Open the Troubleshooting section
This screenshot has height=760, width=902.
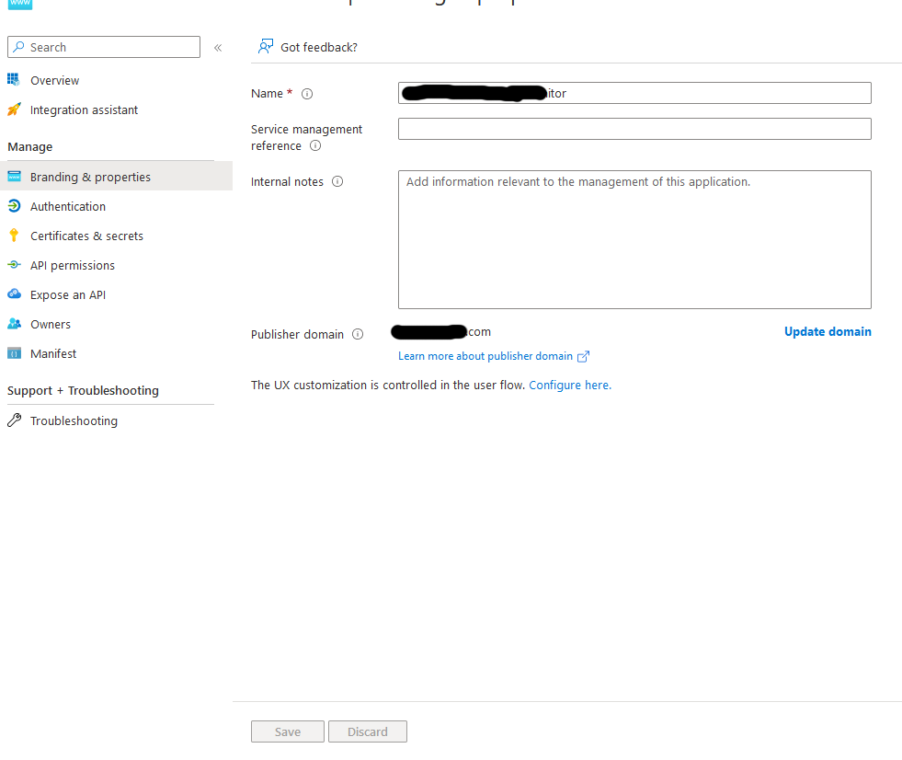pyautogui.click(x=74, y=420)
